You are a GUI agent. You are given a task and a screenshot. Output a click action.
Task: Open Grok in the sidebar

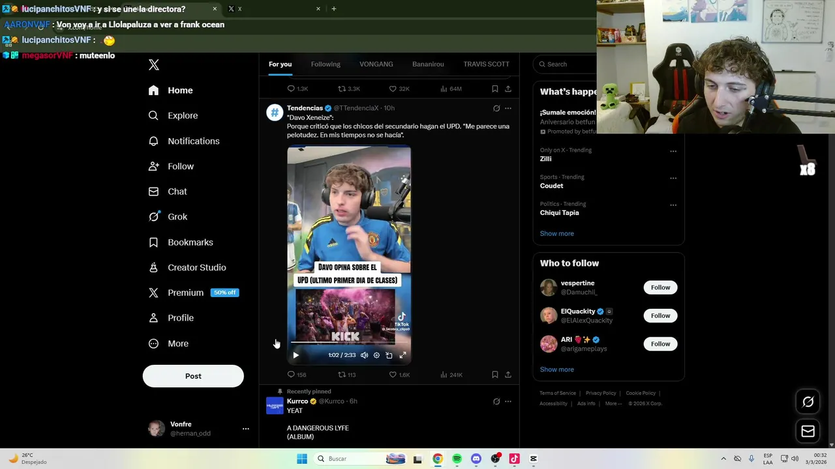point(168,217)
